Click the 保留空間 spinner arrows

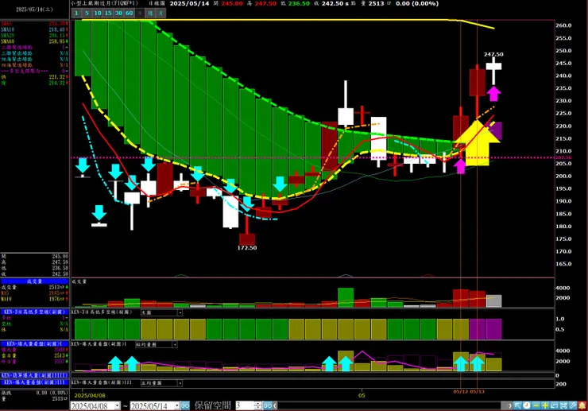[257, 405]
